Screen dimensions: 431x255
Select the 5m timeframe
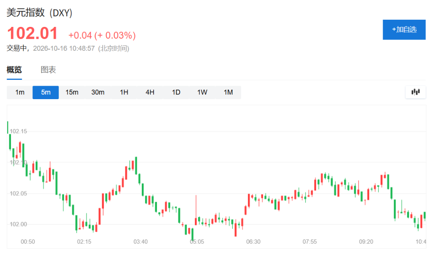click(45, 92)
